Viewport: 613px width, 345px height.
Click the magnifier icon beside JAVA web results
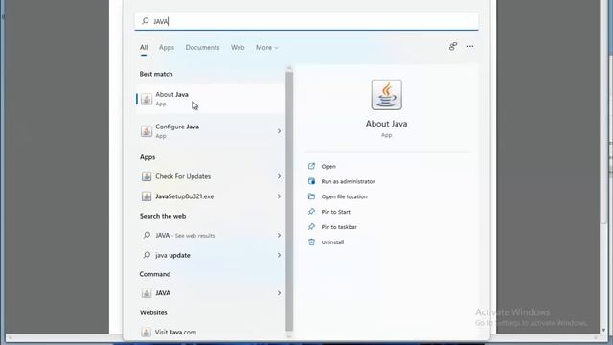click(x=147, y=235)
